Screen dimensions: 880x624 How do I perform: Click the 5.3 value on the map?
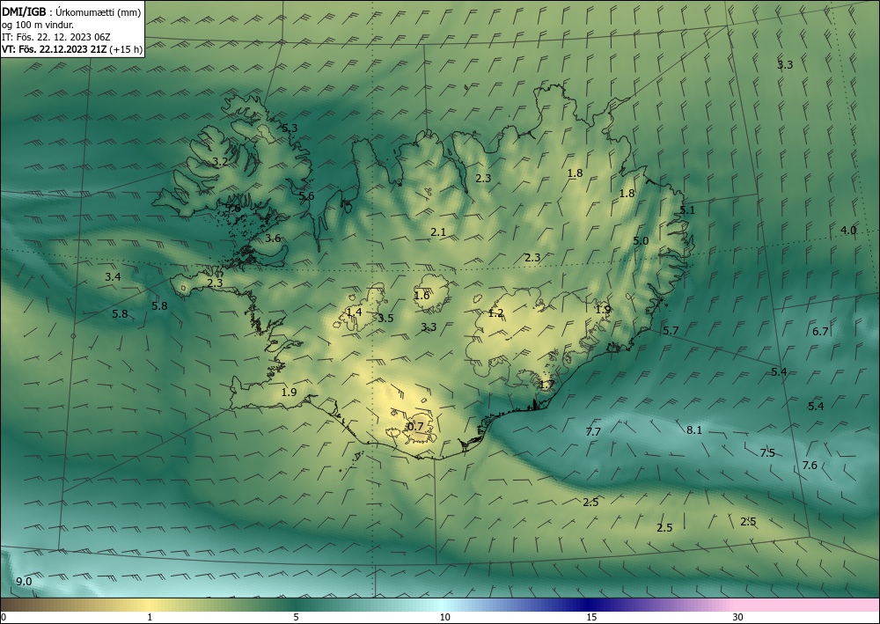coord(290,128)
